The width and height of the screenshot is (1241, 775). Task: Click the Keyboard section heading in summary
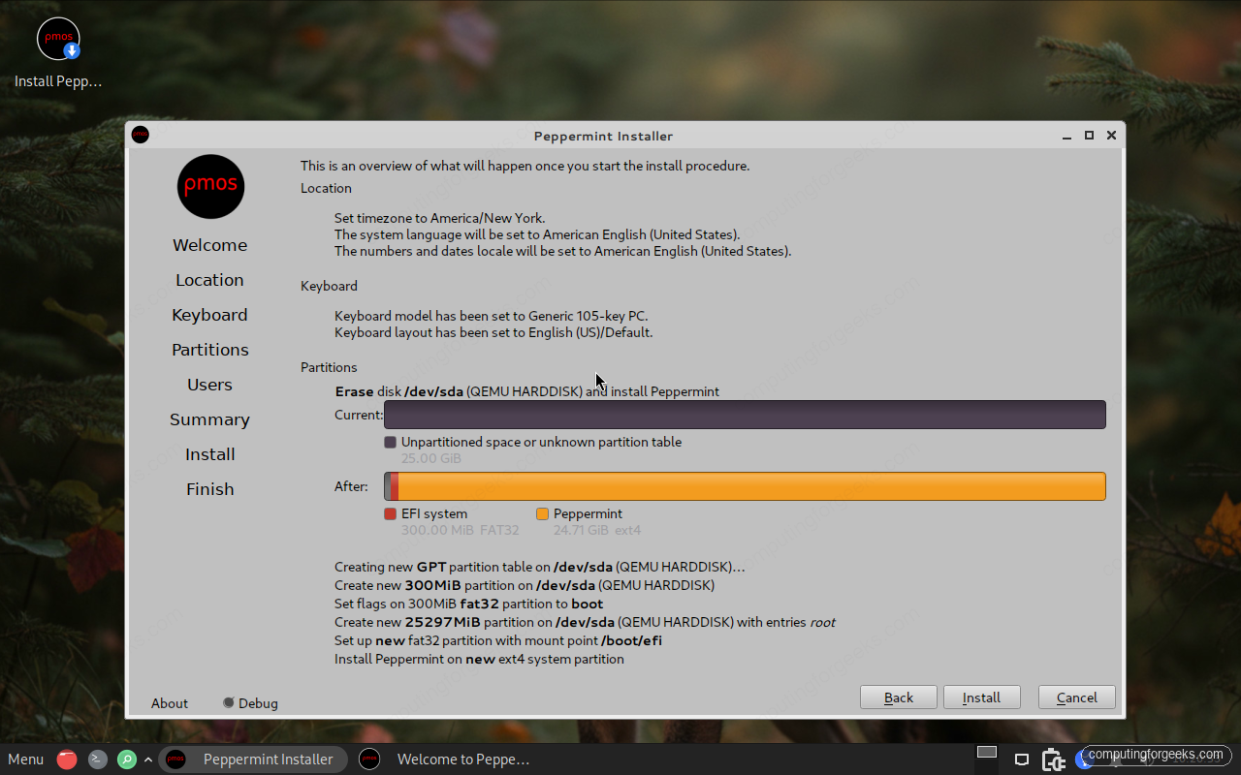329,286
